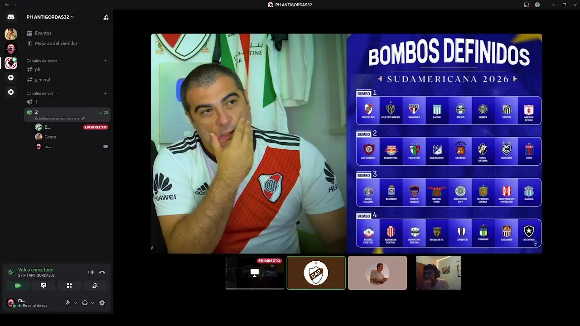Expand the PH ANTIGORDAS32 server menu

tap(50, 17)
